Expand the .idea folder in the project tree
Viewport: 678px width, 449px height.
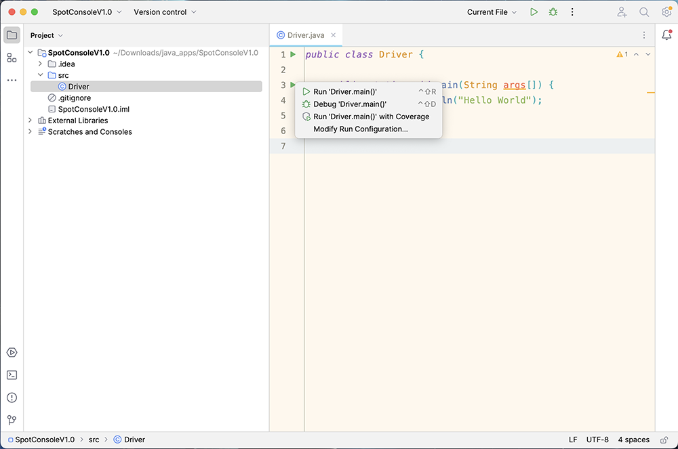(41, 64)
